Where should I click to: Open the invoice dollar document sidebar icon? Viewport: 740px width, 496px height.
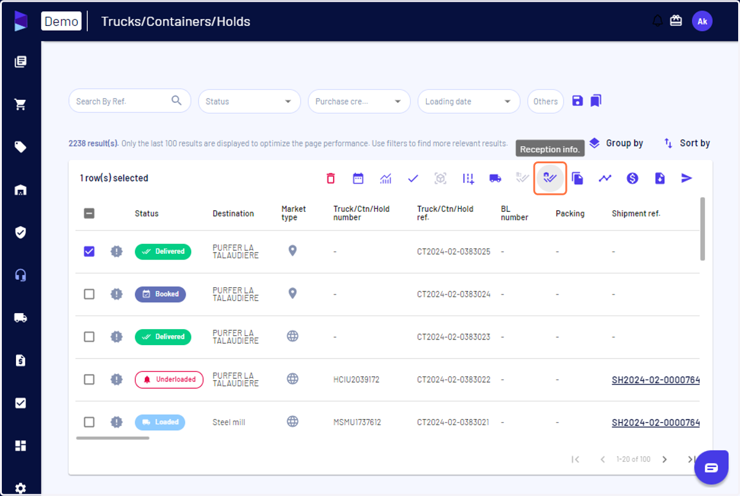pos(20,360)
